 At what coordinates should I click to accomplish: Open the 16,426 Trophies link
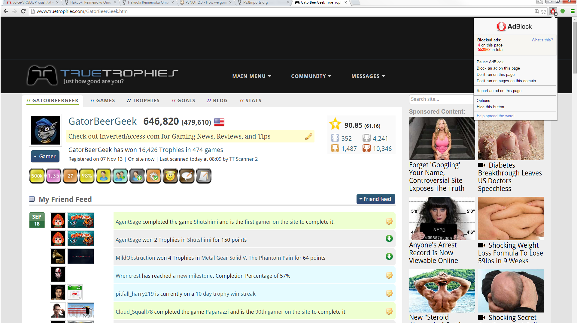161,150
